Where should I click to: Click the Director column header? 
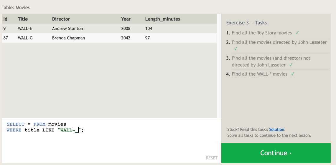tap(61, 19)
